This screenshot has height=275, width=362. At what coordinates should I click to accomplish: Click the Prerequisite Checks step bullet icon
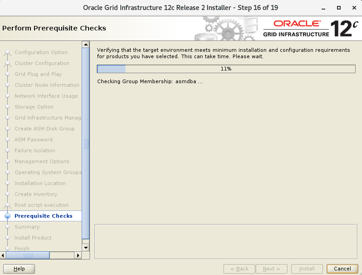[x=7, y=216]
